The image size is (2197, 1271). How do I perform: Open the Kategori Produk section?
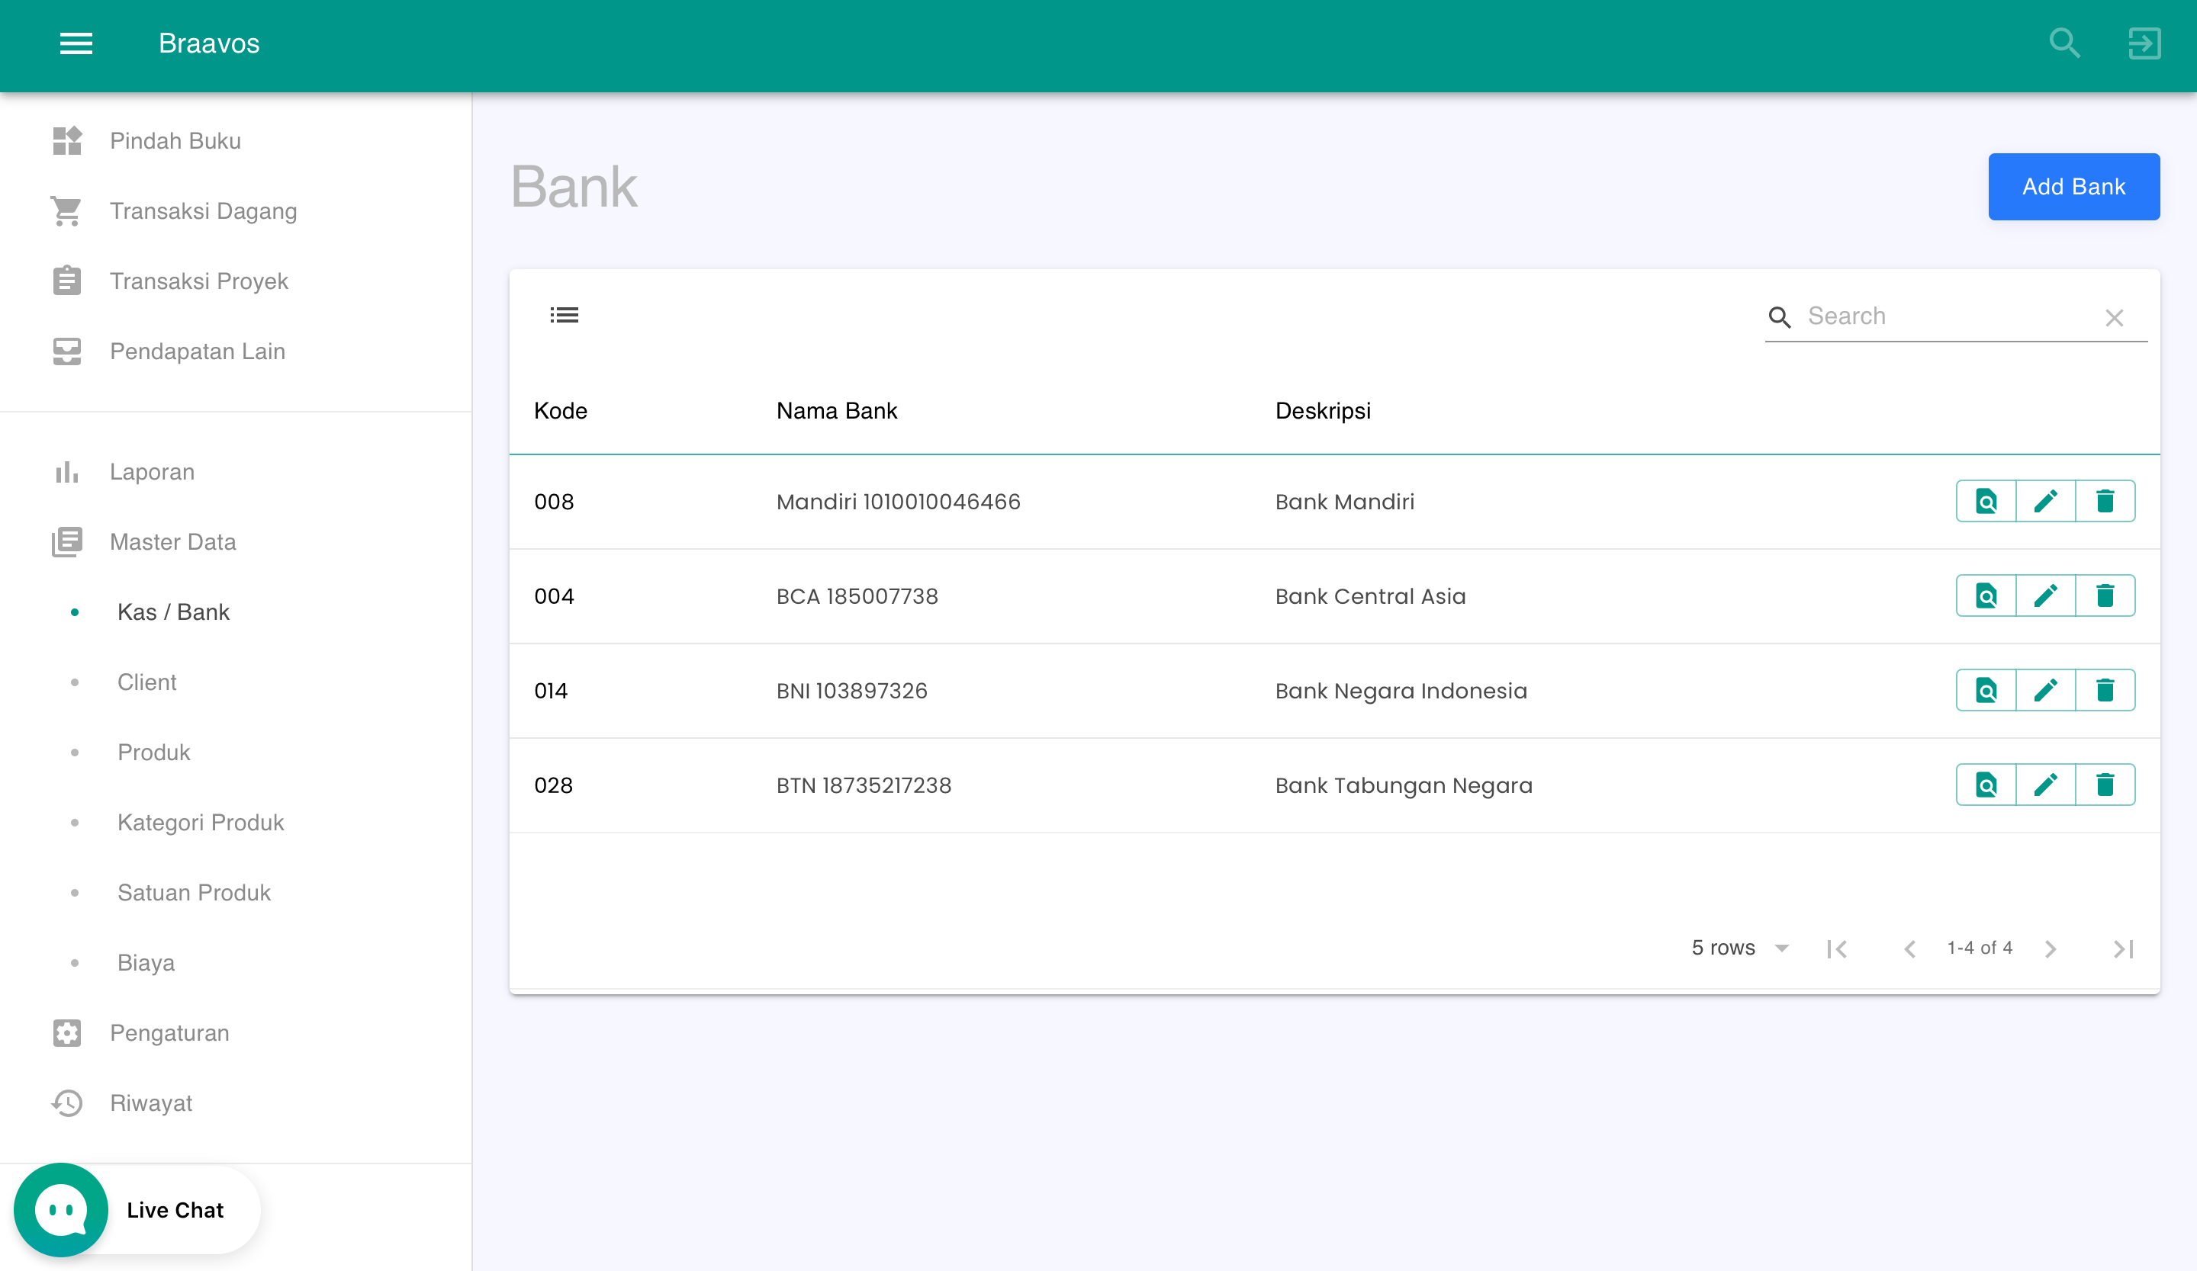(x=201, y=821)
